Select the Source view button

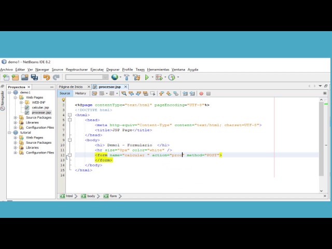coord(65,93)
